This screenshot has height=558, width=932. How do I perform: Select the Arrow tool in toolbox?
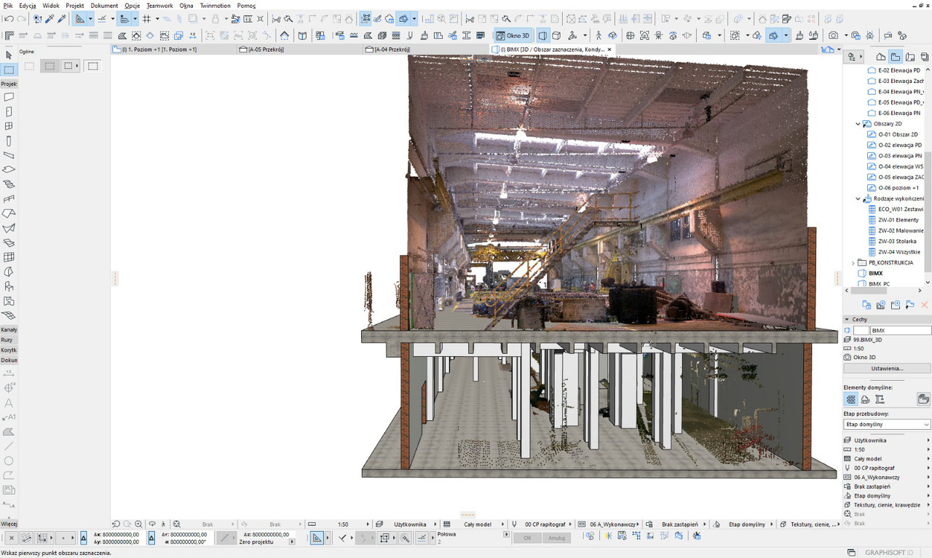(x=9, y=55)
